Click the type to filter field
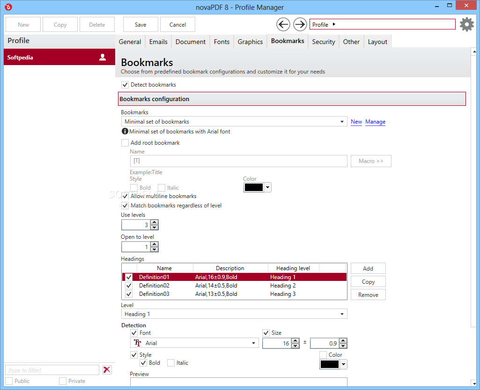This screenshot has height=390, width=480. coord(52,370)
